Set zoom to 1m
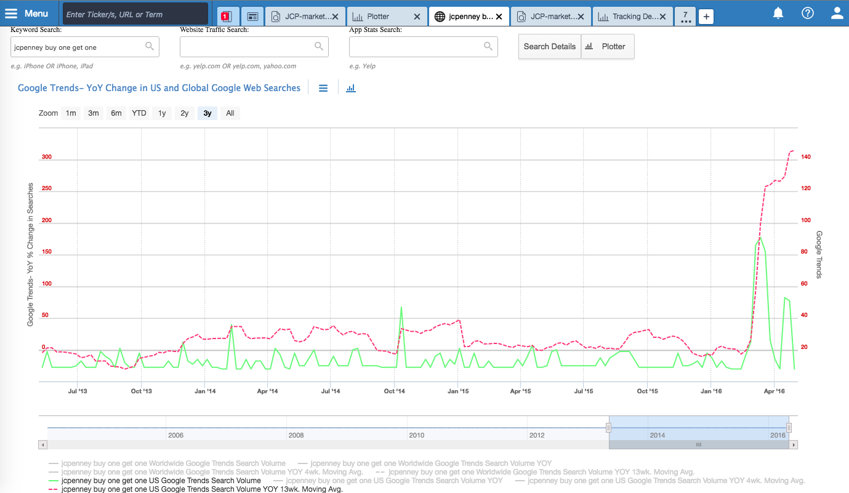 click(x=71, y=113)
